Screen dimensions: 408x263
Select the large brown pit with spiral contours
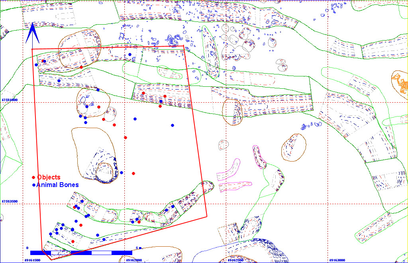[96, 155]
